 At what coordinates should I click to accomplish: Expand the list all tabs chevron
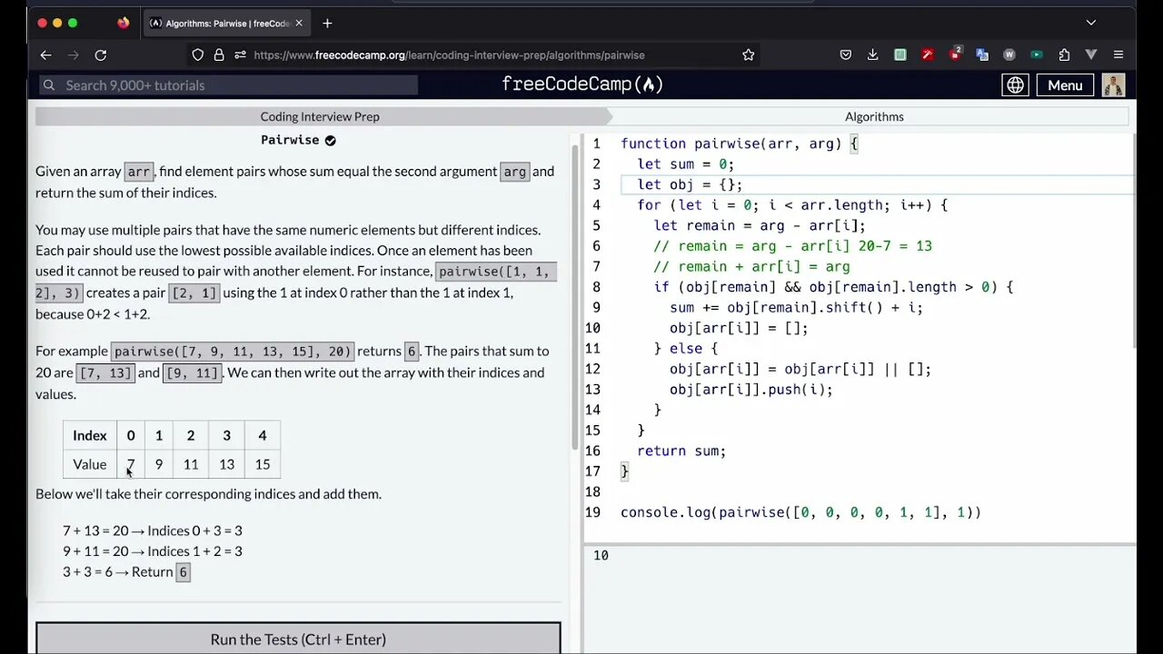click(x=1091, y=23)
